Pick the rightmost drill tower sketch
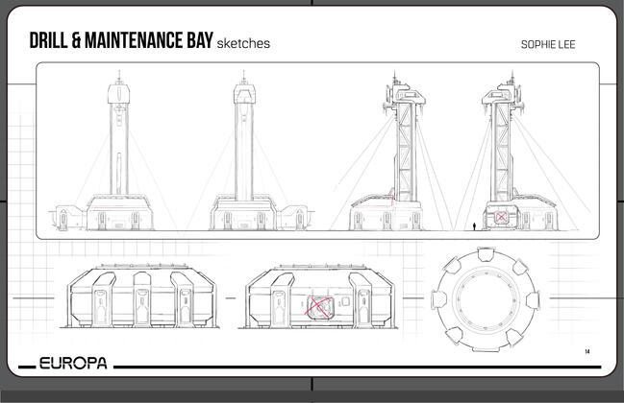The image size is (624, 403). click(x=501, y=155)
